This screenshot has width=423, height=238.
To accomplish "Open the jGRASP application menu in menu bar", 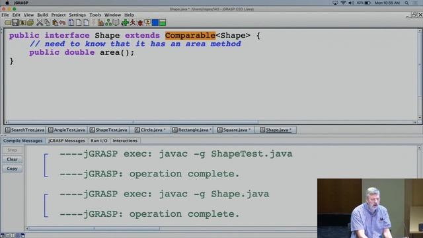I will (21, 3).
